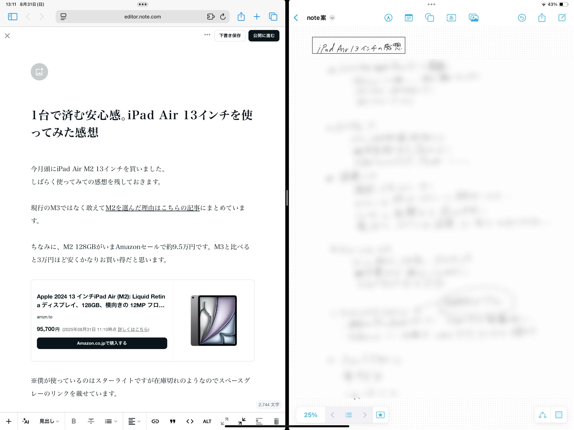Screen dimensions: 574x430
Task: Shrink the embed to smaller size
Action: pyautogui.click(x=242, y=421)
